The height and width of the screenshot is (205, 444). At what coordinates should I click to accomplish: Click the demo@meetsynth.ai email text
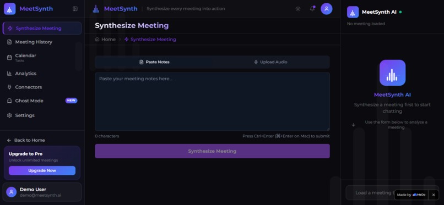pyautogui.click(x=41, y=196)
